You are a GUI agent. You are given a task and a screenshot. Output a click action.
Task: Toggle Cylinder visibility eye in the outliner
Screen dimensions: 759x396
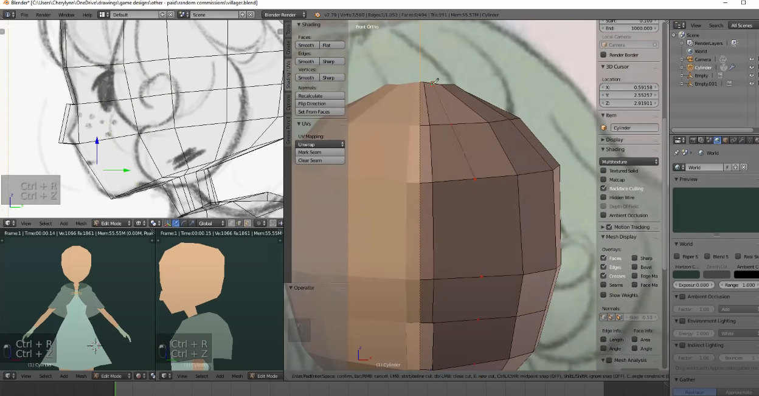[x=752, y=67]
